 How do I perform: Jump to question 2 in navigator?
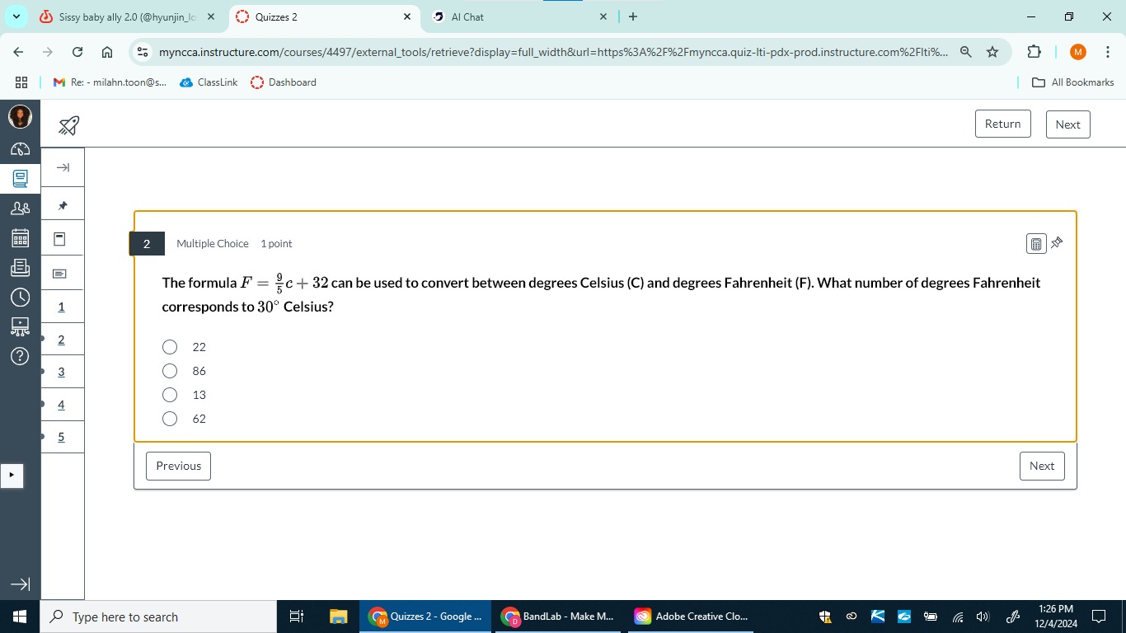point(62,340)
